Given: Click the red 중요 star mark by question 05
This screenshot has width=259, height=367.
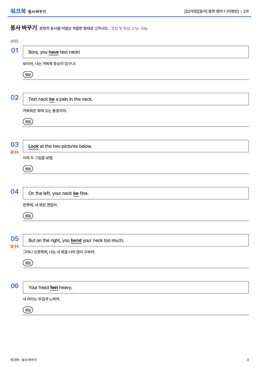Looking at the screenshot, I should click(15, 246).
